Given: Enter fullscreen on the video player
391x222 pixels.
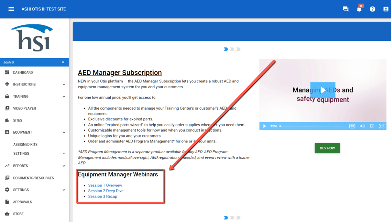Looking at the screenshot, I should coord(382,126).
